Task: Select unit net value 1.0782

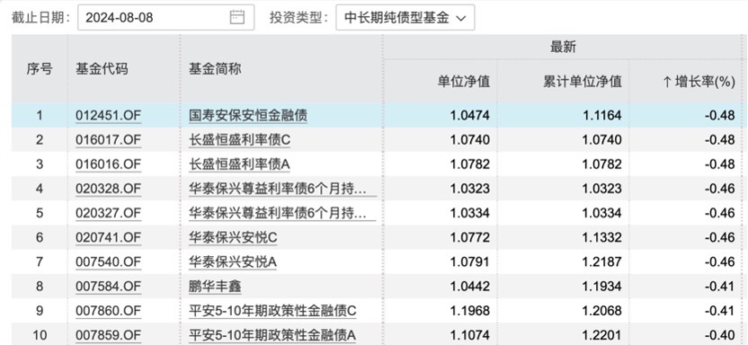Action: 470,164
